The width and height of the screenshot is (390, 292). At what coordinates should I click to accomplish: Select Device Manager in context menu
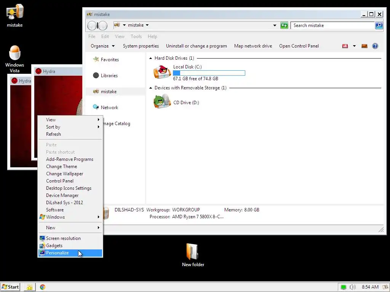(70, 195)
